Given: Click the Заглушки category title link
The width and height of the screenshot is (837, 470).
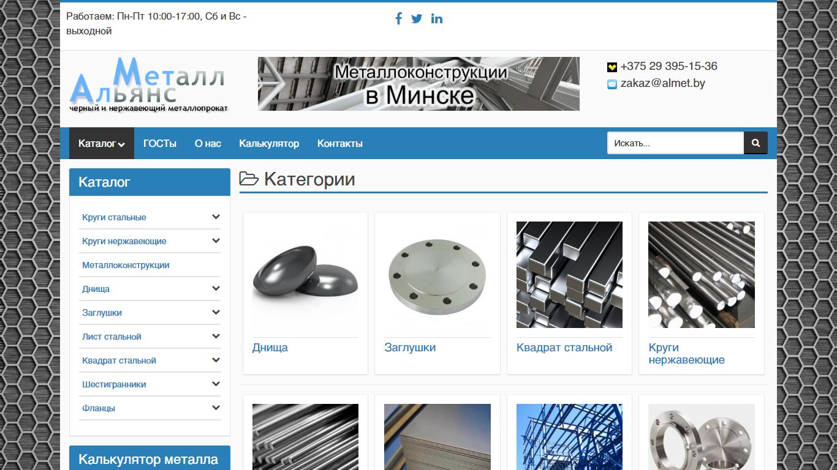Looking at the screenshot, I should [x=410, y=348].
